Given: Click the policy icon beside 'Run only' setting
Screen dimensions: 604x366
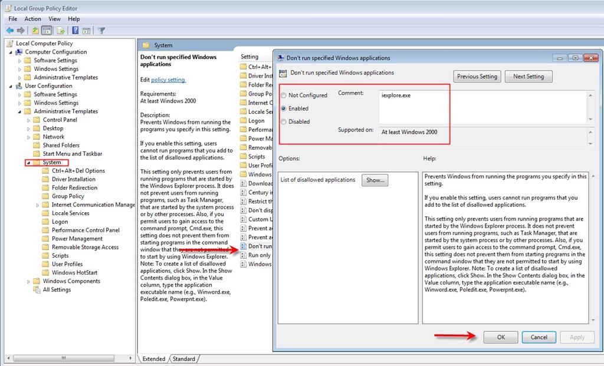Looking at the screenshot, I should (244, 255).
